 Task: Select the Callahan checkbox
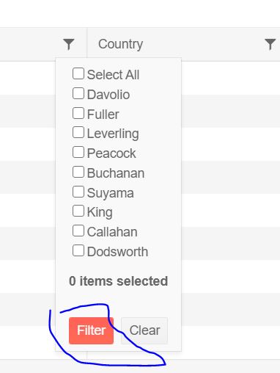click(78, 231)
